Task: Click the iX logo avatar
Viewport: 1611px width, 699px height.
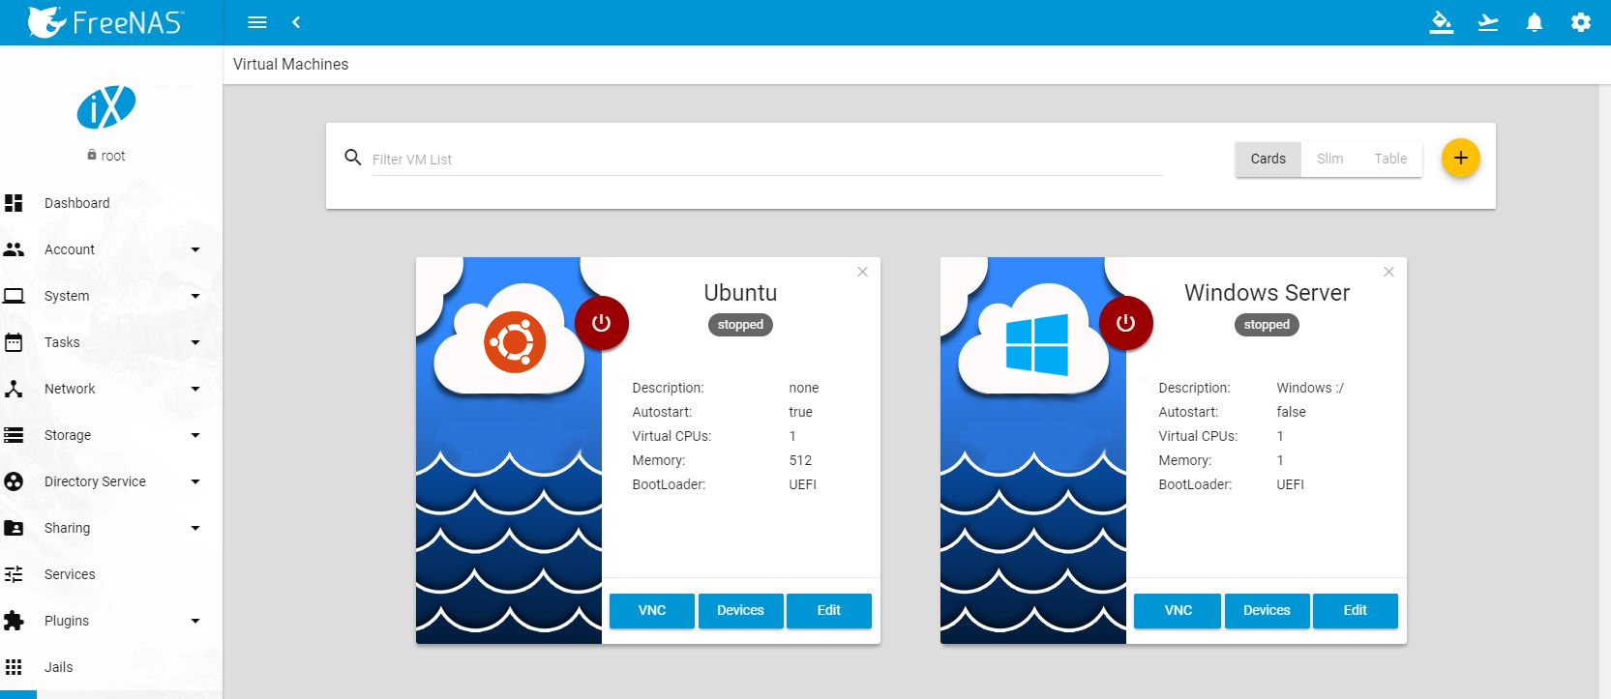Action: tap(106, 106)
